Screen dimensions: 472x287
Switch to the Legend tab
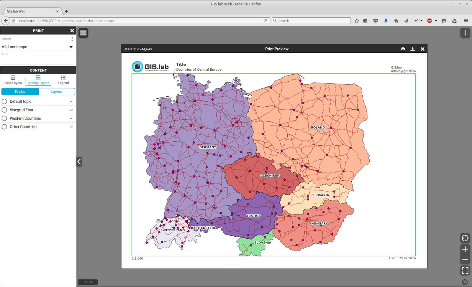click(x=63, y=80)
